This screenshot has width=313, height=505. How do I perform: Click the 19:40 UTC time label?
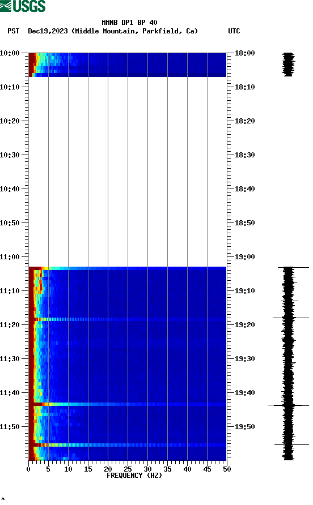pos(244,393)
